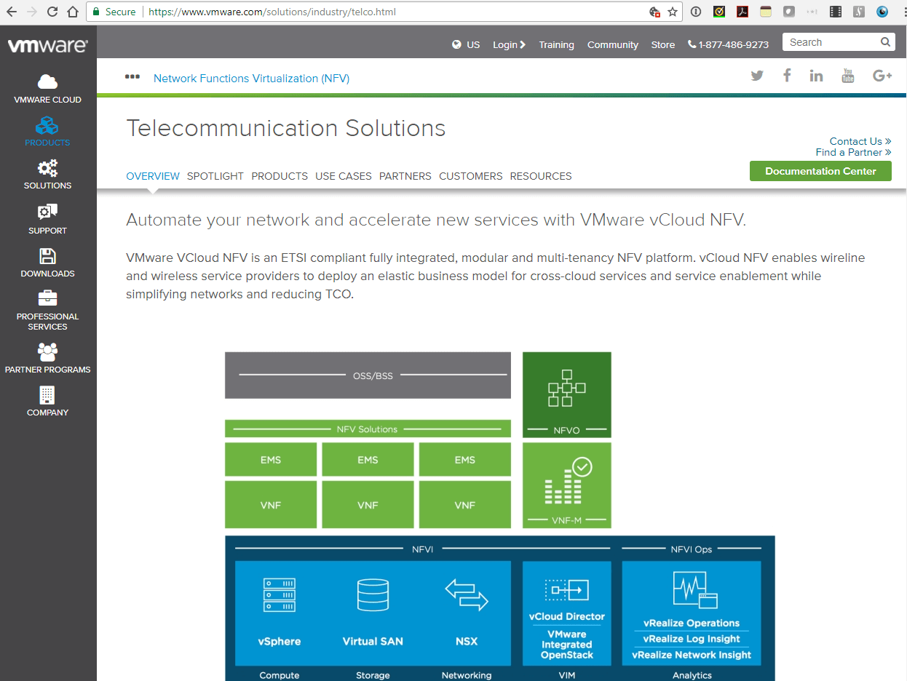This screenshot has width=907, height=681.
Task: Switch to the Spotlight tab
Action: [x=215, y=176]
